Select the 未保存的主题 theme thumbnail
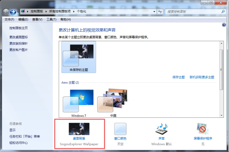 79,57
